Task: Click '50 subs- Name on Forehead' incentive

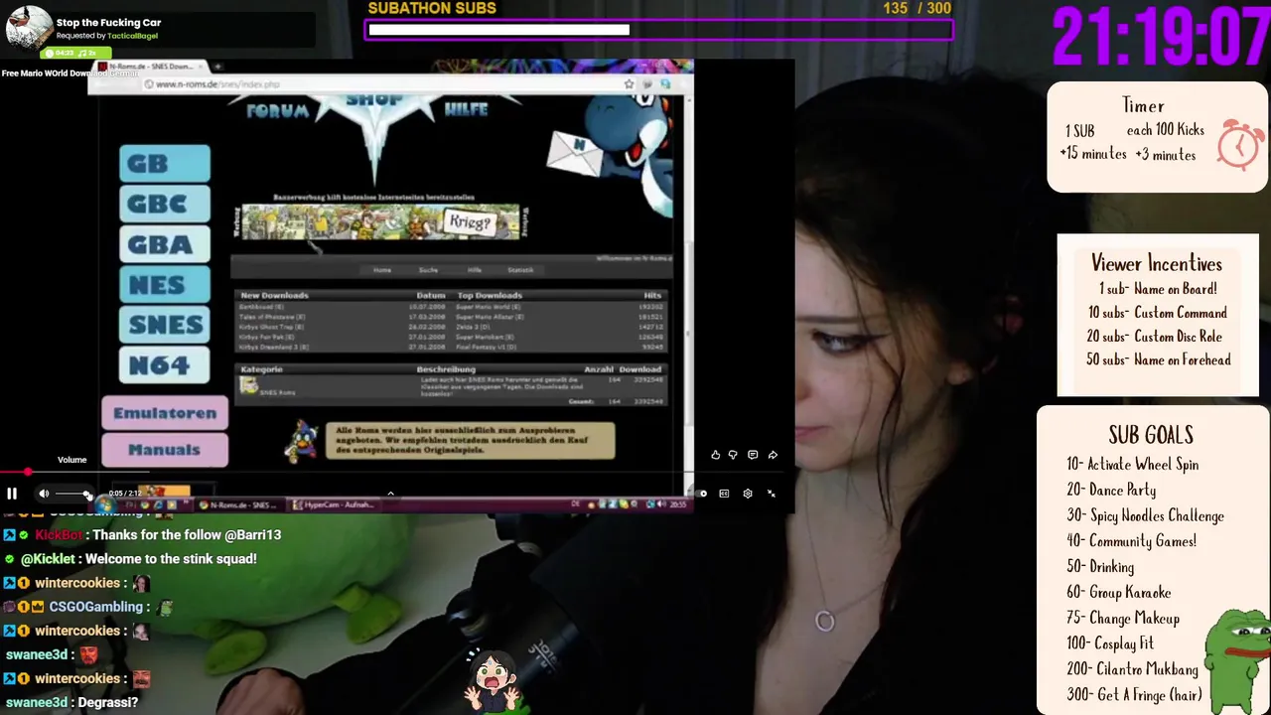Action: [1158, 360]
